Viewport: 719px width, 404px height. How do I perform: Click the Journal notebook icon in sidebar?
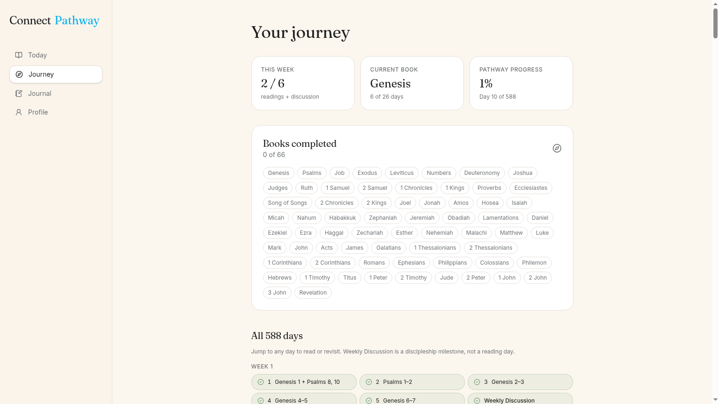pyautogui.click(x=19, y=94)
